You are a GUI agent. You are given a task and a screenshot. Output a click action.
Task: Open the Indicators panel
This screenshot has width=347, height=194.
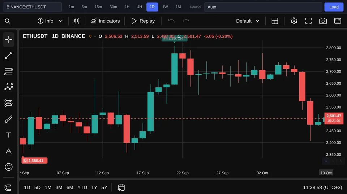click(105, 21)
